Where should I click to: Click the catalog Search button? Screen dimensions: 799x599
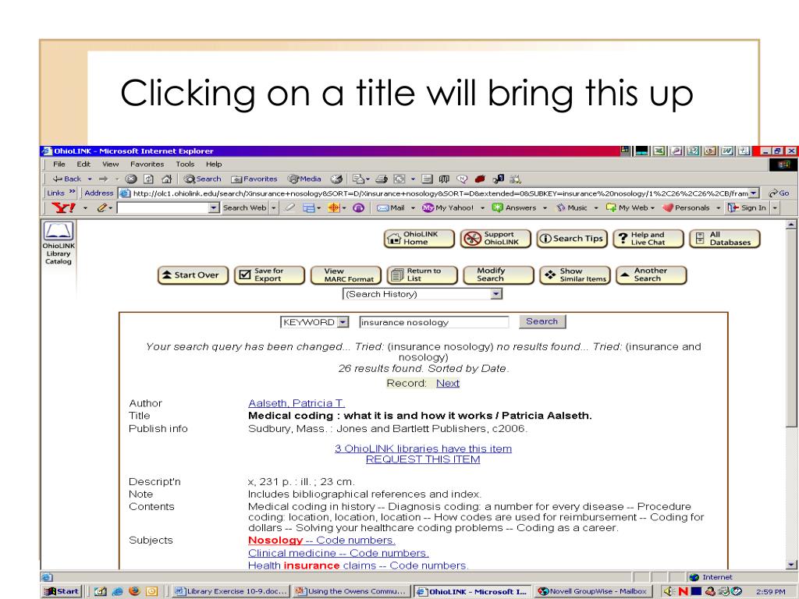(542, 321)
